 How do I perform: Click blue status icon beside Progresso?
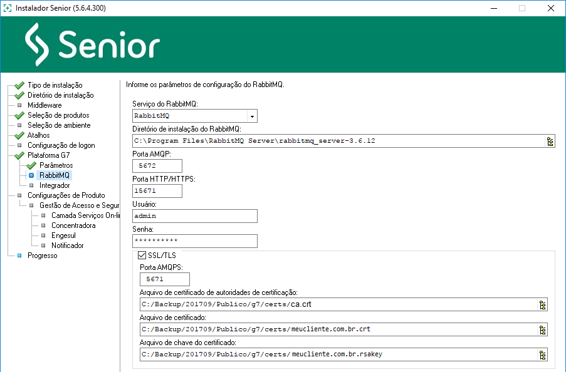click(19, 256)
